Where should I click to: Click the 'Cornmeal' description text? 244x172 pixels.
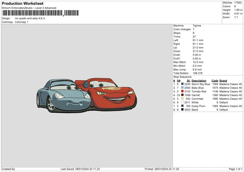click(x=197, y=99)
